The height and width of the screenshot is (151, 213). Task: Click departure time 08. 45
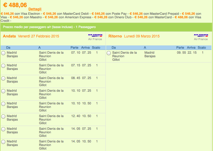click(x=76, y=78)
